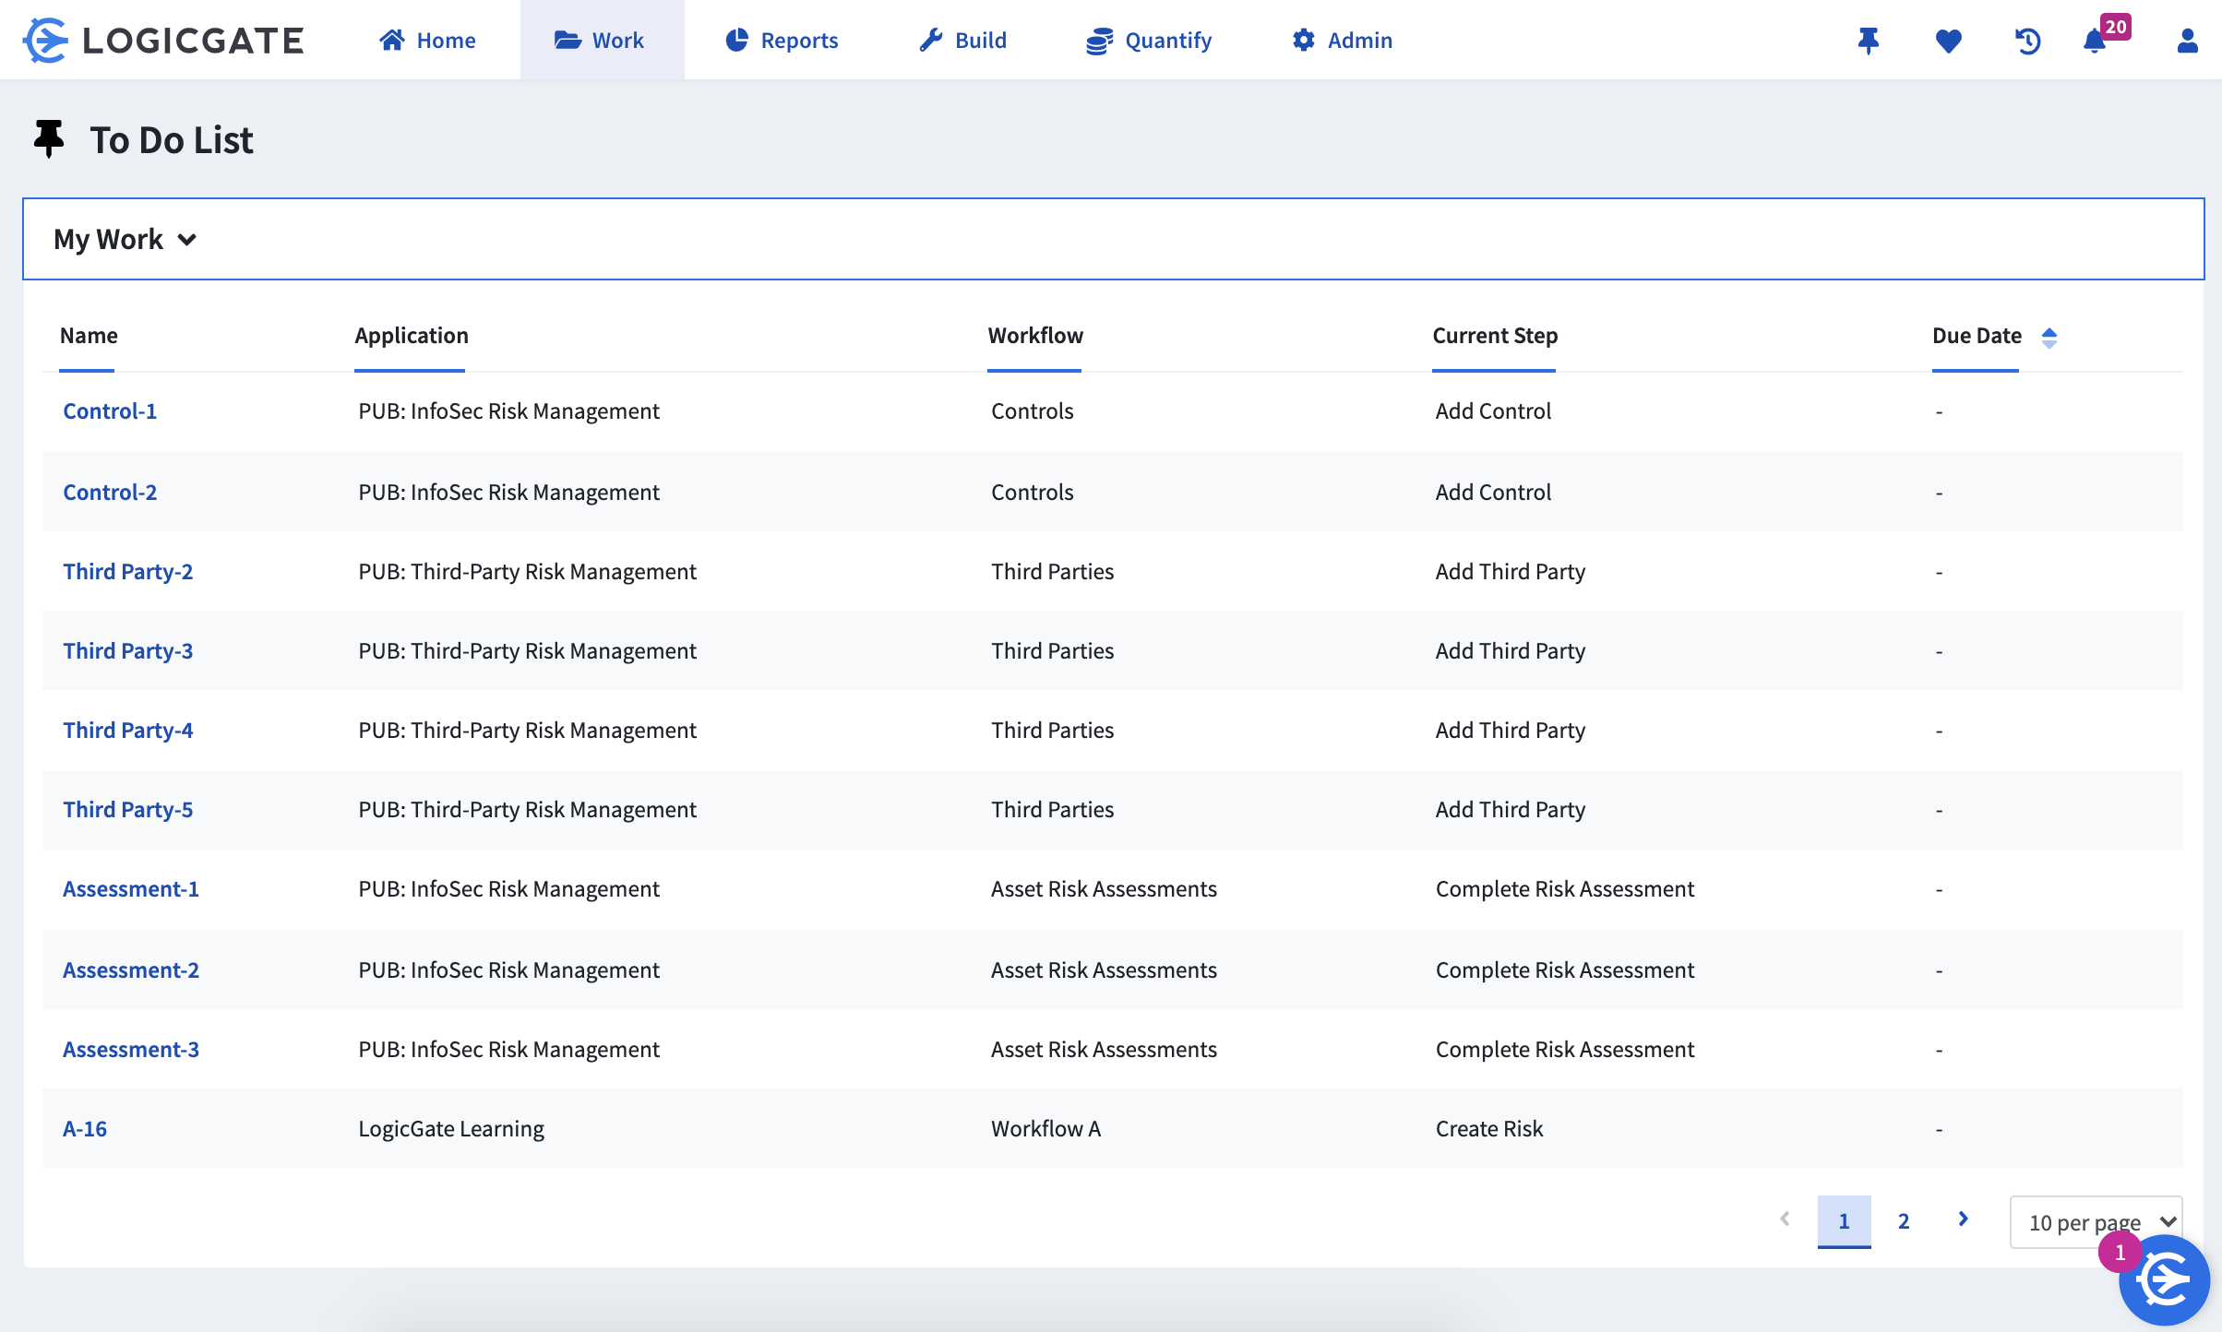Sort the table by Name column
The width and height of the screenshot is (2222, 1332).
pos(89,336)
